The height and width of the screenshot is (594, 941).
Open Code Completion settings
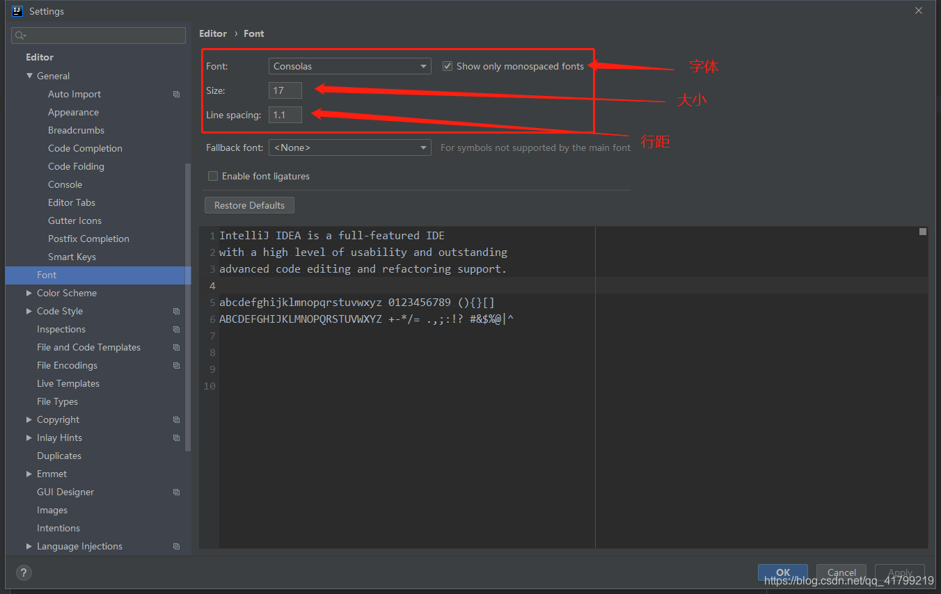click(85, 148)
